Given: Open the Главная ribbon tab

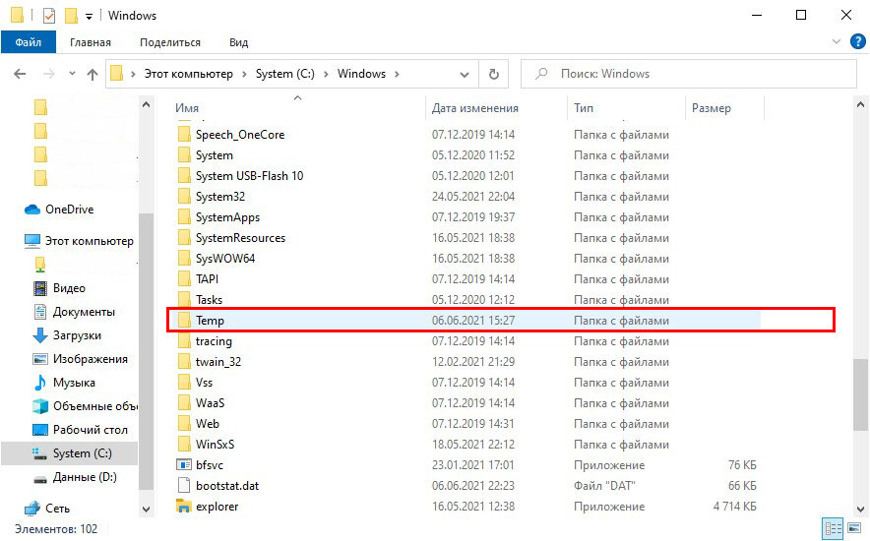Looking at the screenshot, I should coord(91,42).
